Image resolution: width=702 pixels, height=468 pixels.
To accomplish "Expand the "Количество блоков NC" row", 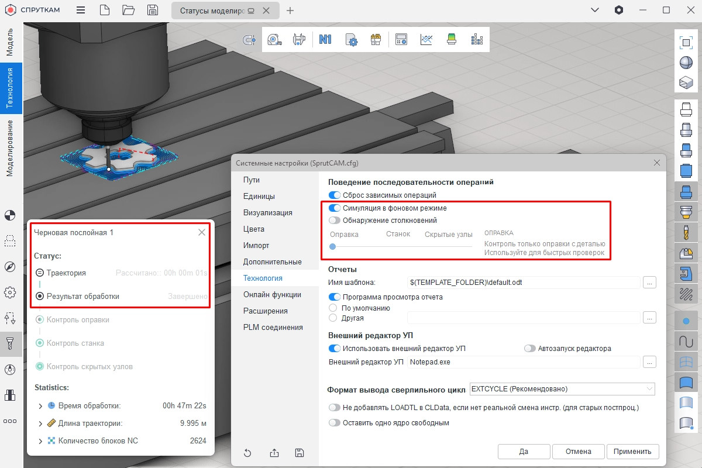I will [x=40, y=441].
